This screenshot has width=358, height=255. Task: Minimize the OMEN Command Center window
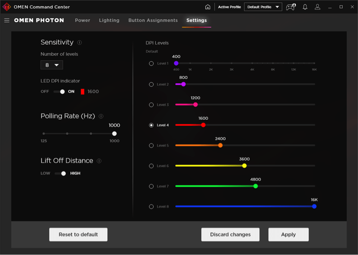[x=330, y=7]
